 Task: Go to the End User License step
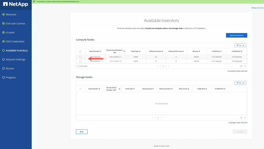click(x=14, y=23)
